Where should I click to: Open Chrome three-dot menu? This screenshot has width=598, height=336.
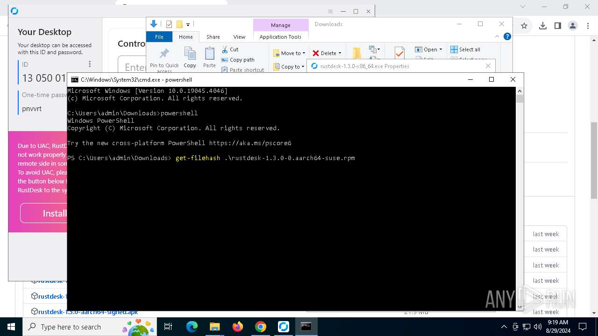tap(588, 26)
